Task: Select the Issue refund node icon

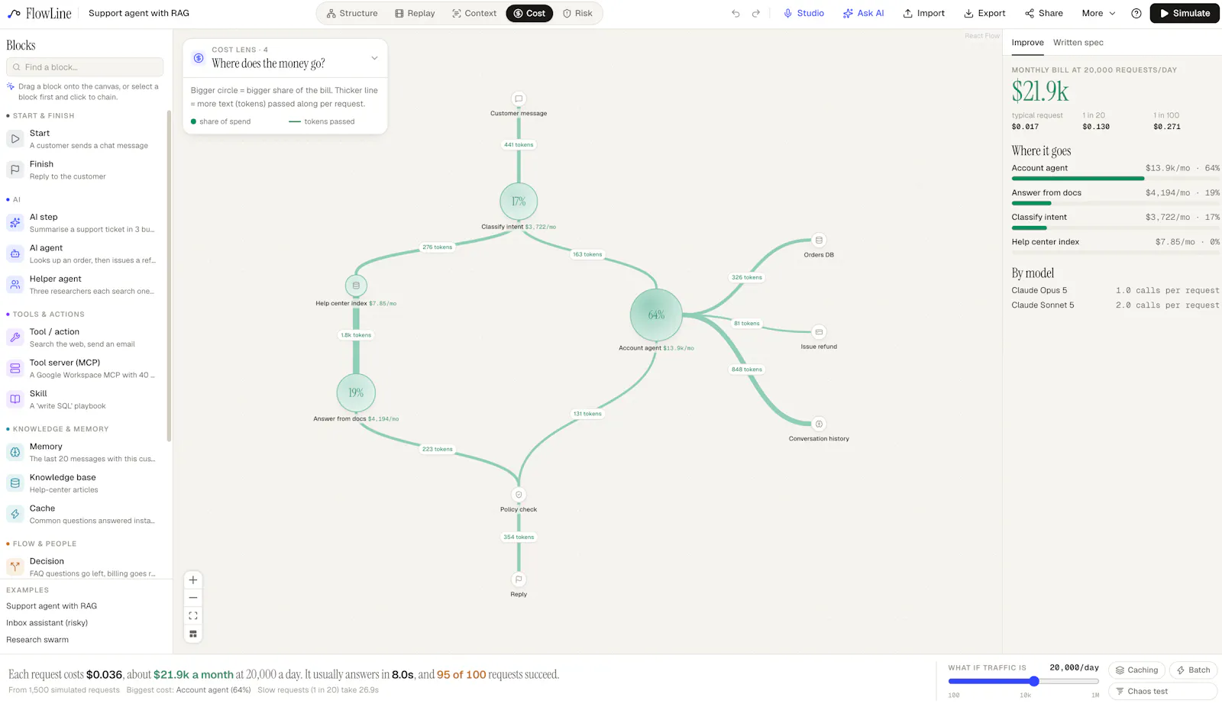Action: click(x=819, y=332)
